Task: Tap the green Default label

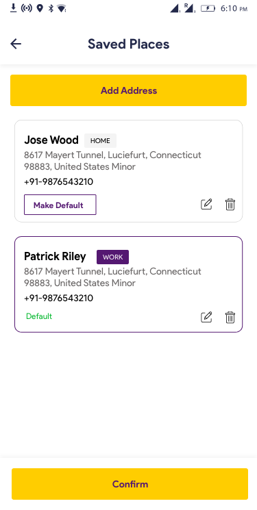Action: [39, 316]
